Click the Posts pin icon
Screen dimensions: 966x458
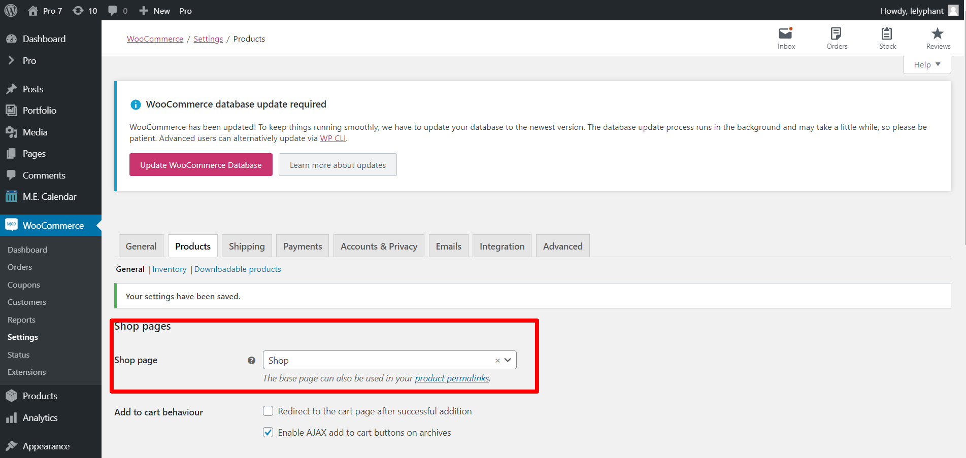(x=11, y=89)
